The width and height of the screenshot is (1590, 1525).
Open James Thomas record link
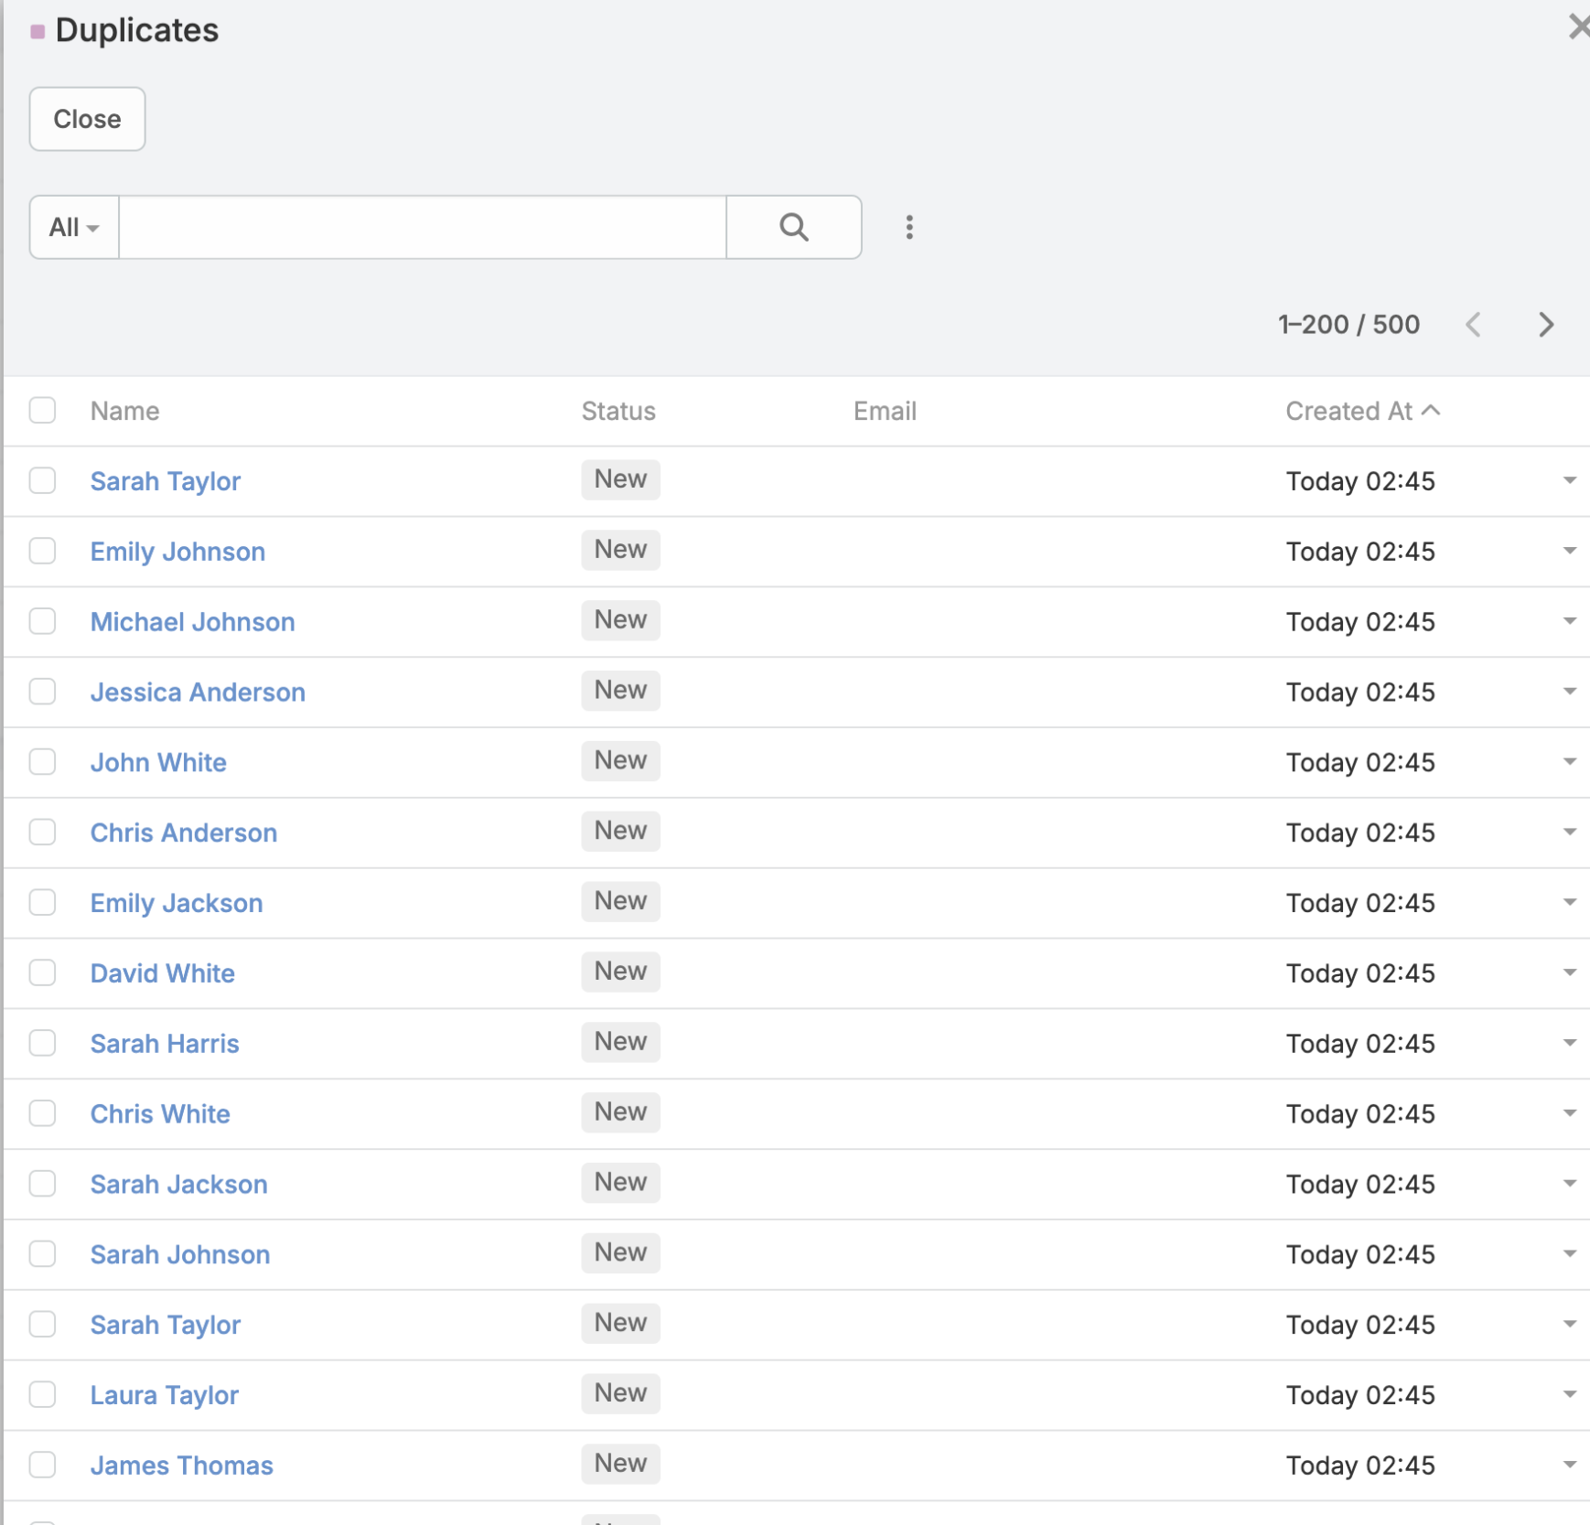coord(181,1466)
